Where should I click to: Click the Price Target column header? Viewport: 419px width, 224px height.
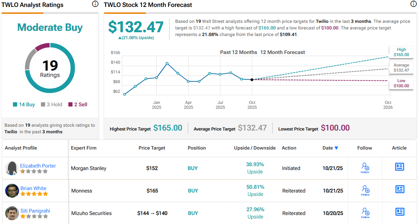point(152,148)
